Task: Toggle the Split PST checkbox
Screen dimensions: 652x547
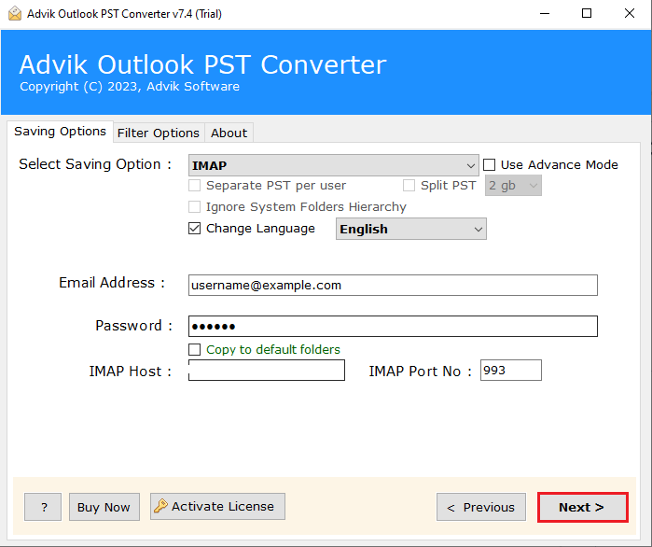Action: point(409,186)
